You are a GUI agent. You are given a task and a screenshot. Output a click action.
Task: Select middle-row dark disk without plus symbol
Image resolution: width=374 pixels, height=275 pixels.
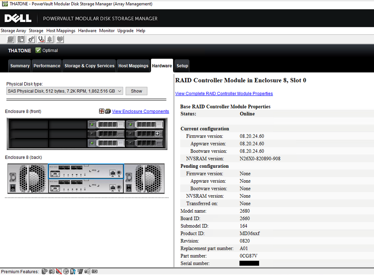(x=106, y=134)
